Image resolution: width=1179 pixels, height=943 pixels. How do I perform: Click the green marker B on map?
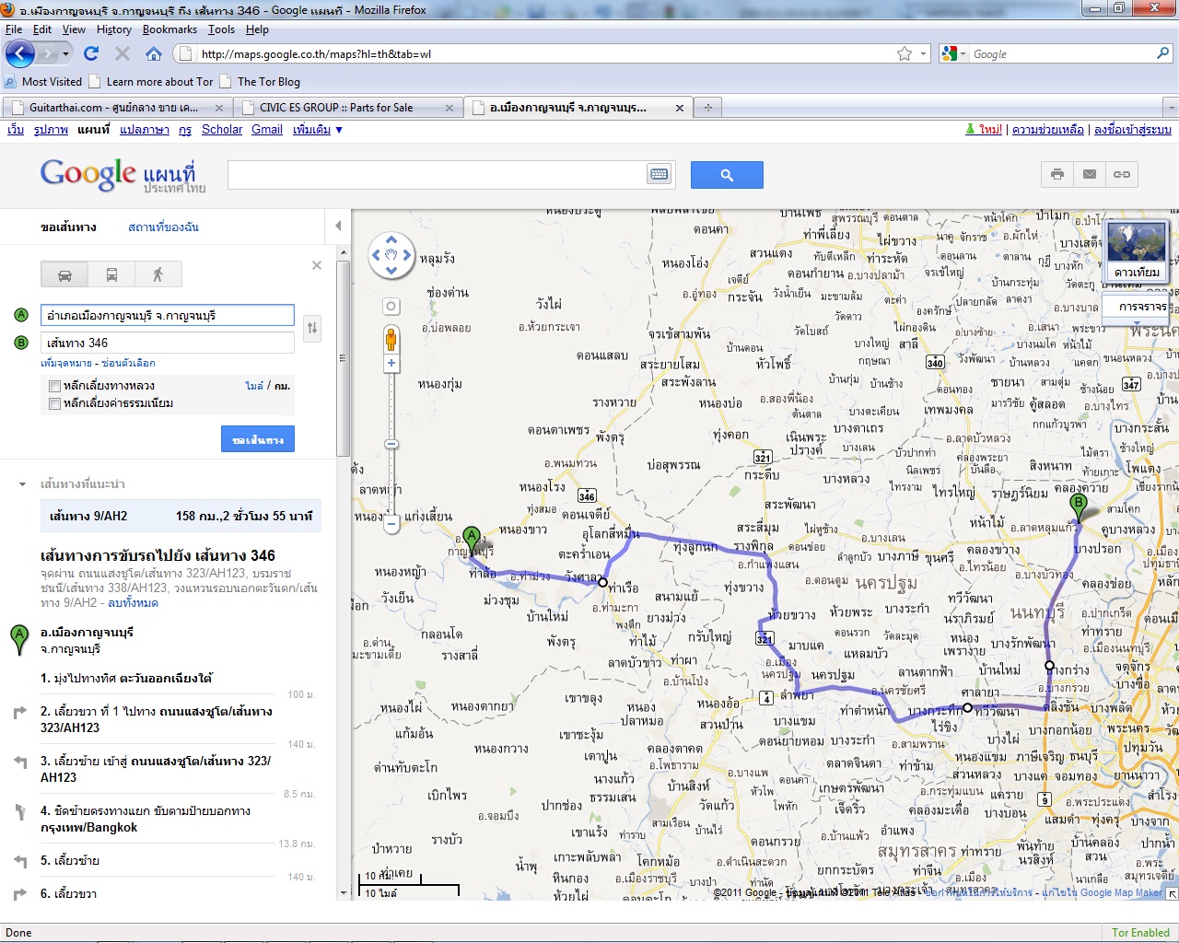[x=1079, y=507]
